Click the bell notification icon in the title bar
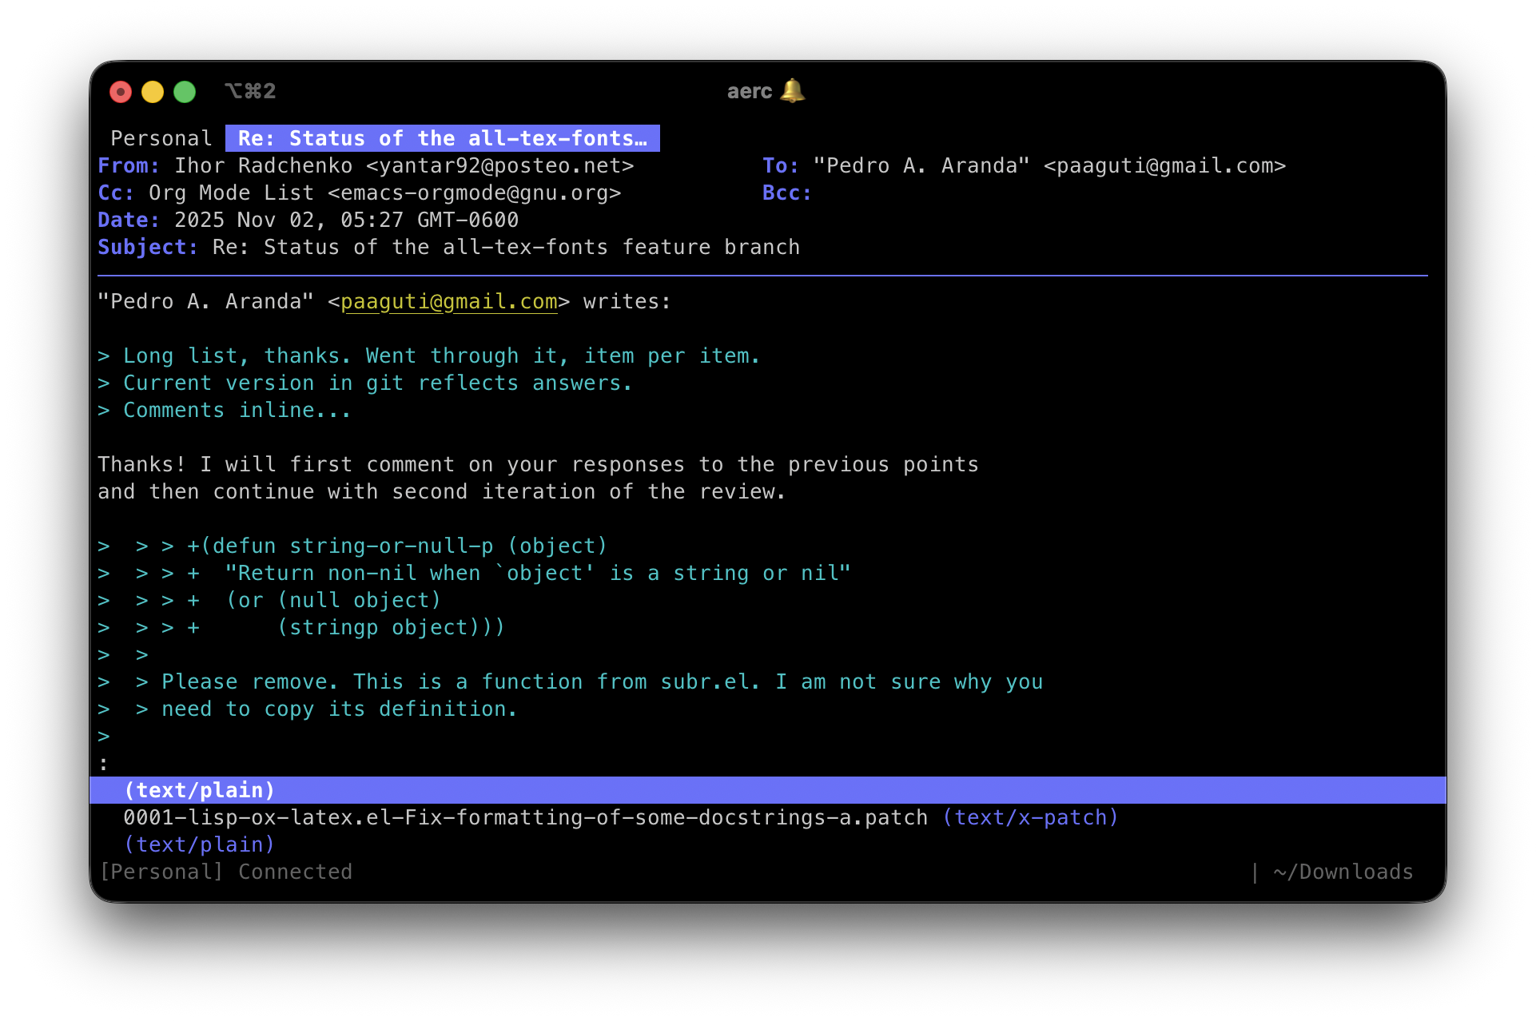 click(792, 91)
